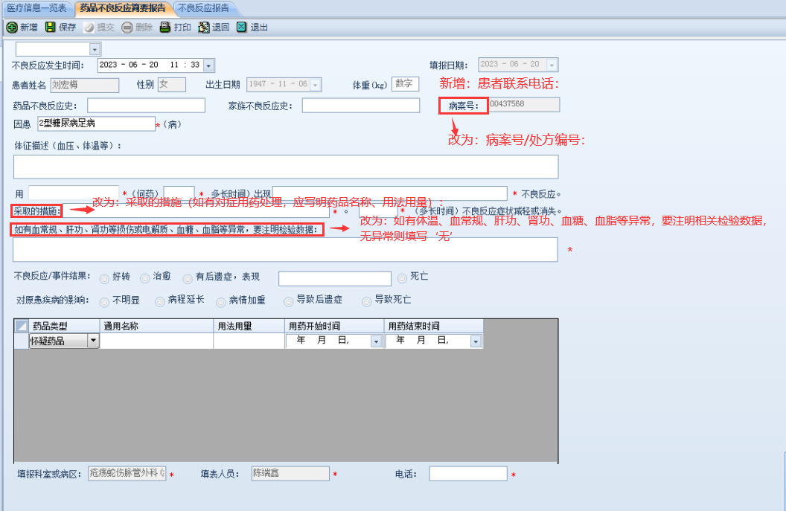Switch to 不良反应报告 tab
The width and height of the screenshot is (786, 511).
[x=203, y=8]
